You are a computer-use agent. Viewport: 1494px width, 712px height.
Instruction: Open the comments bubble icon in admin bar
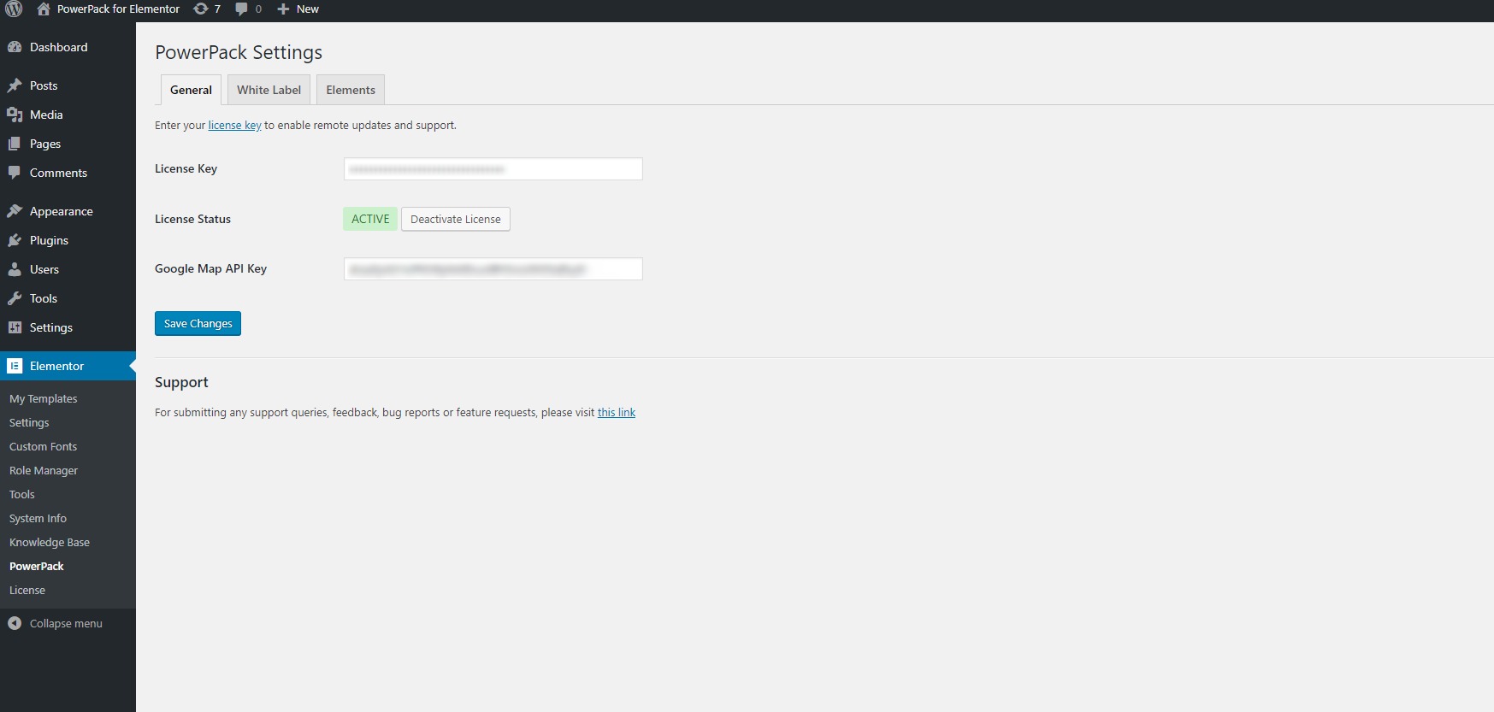click(242, 9)
